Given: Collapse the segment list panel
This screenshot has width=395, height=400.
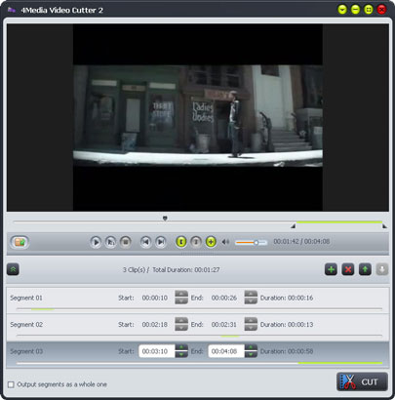Looking at the screenshot, I should [x=13, y=269].
